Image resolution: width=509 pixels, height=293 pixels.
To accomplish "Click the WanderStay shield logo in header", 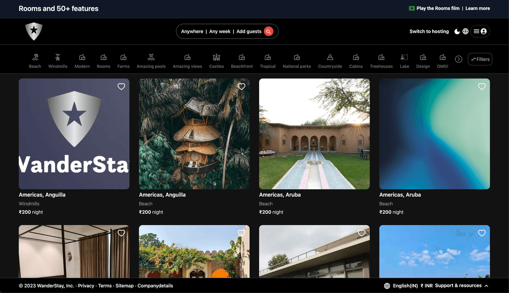I will point(34,31).
